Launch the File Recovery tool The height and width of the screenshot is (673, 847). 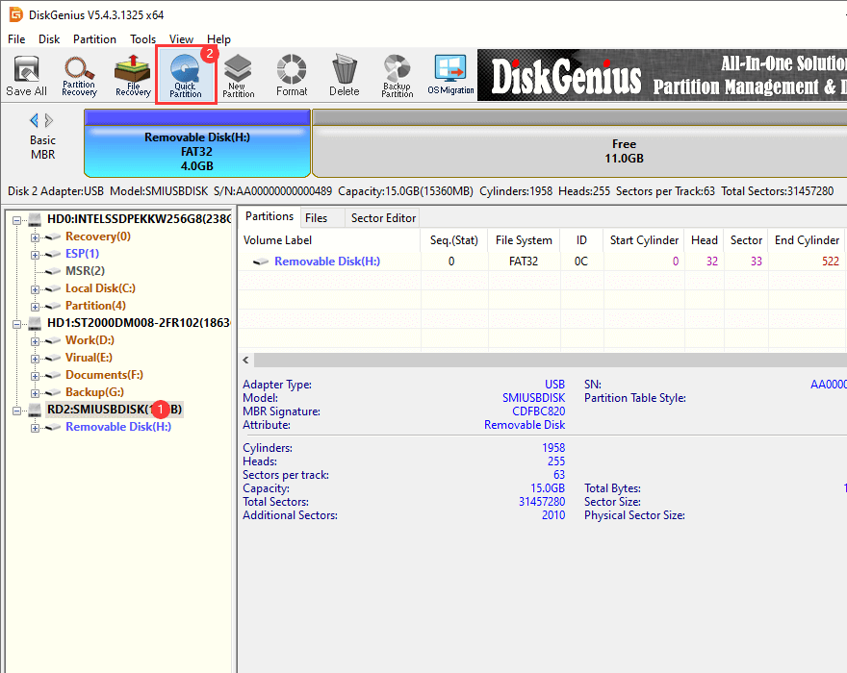coord(133,75)
